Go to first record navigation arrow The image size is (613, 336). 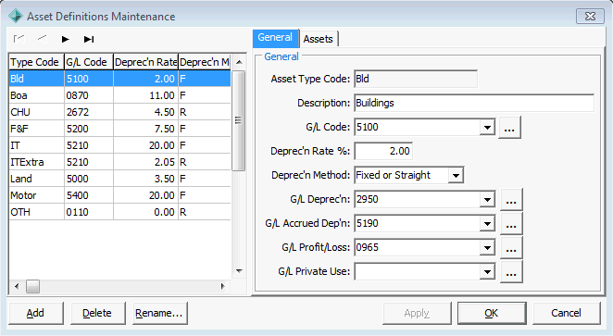point(19,39)
